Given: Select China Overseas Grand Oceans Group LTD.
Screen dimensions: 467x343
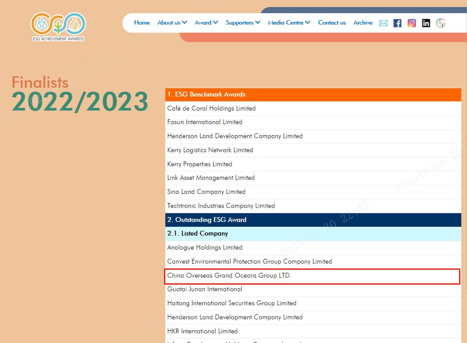Looking at the screenshot, I should tap(313, 275).
